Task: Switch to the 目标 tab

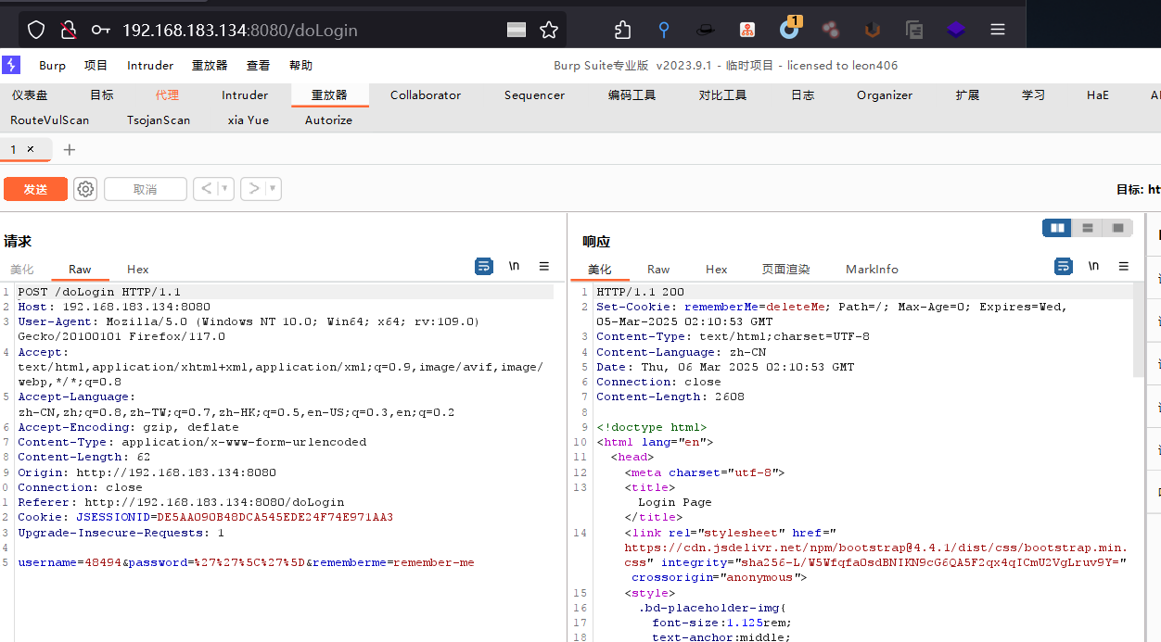Action: [x=102, y=95]
